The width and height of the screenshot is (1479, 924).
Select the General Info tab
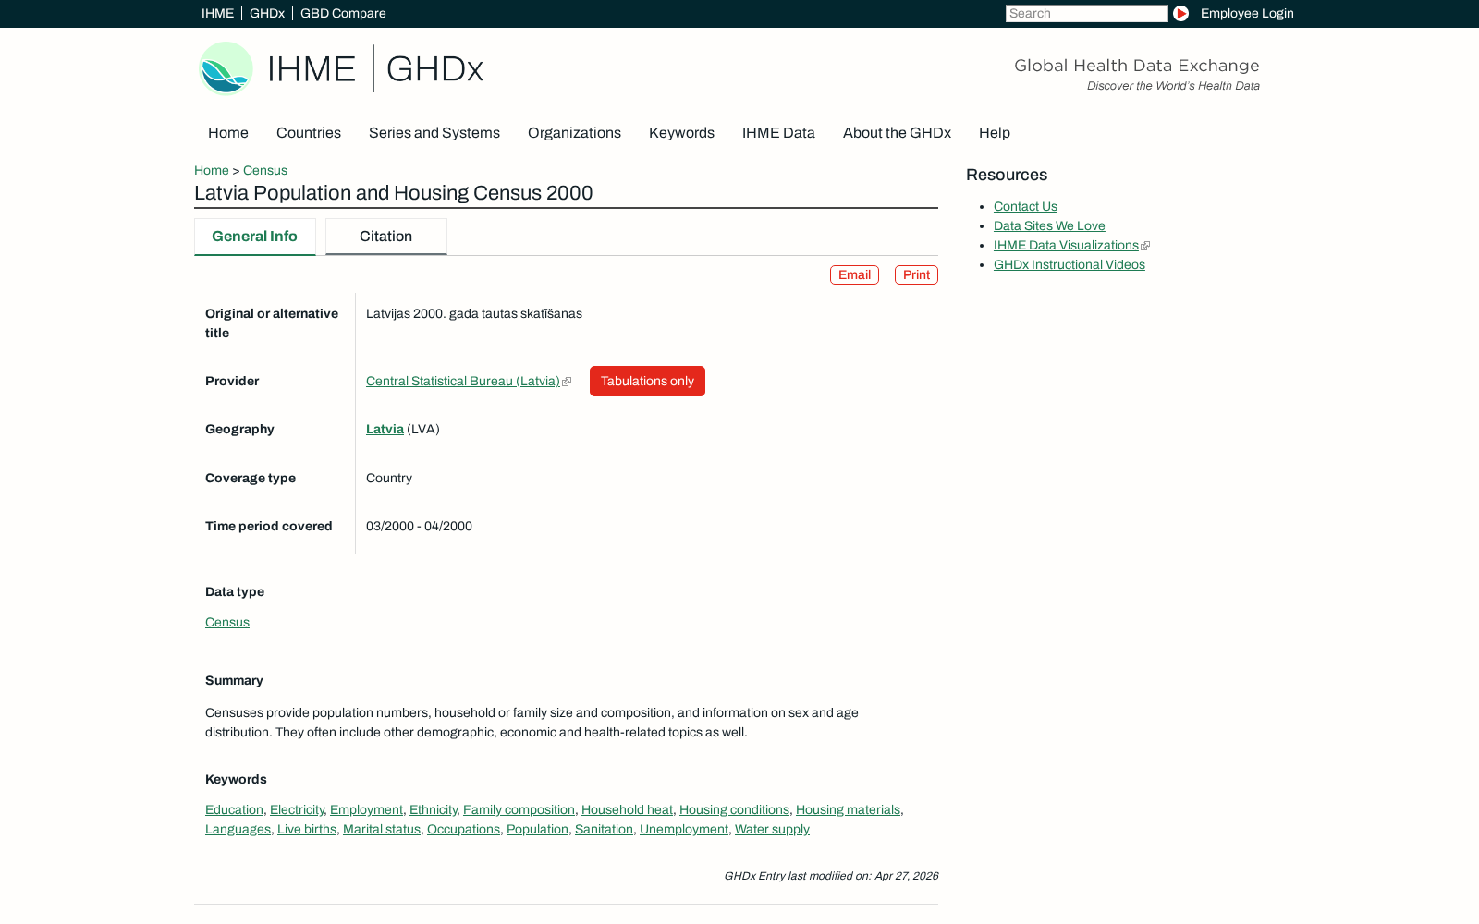point(255,237)
